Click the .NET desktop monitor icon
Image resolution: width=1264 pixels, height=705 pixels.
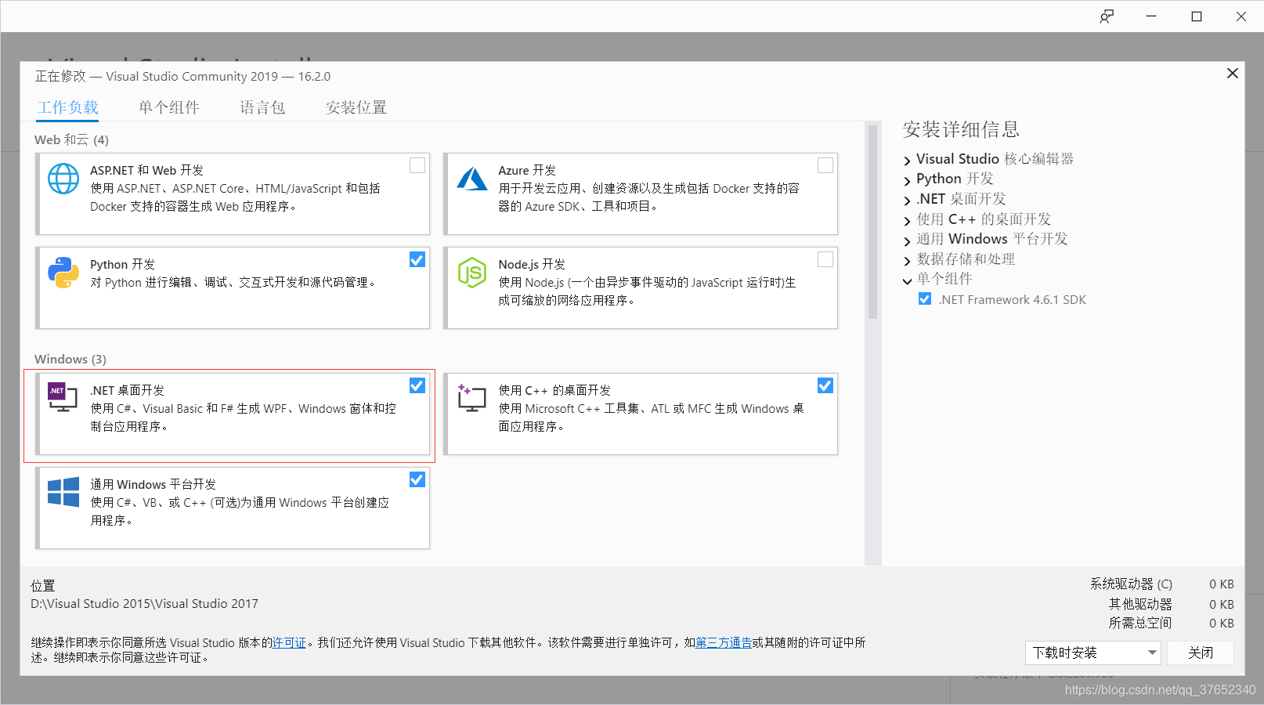63,397
